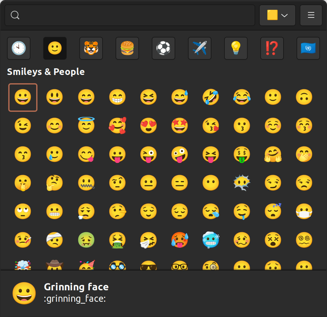The image size is (327, 317).
Task: Select the smiling face with halo emoji
Action: [86, 125]
